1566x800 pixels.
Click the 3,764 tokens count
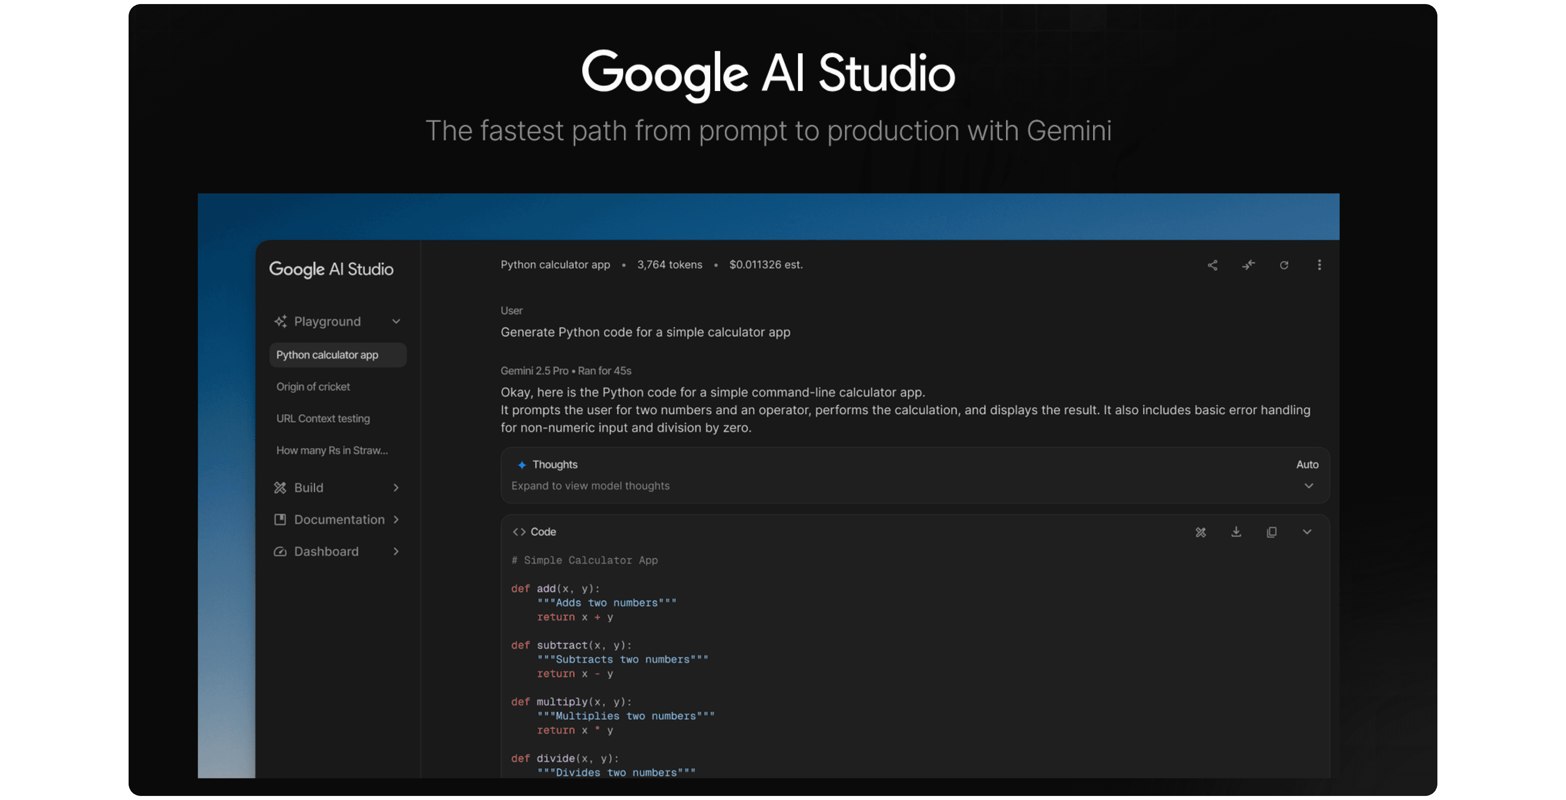click(669, 265)
